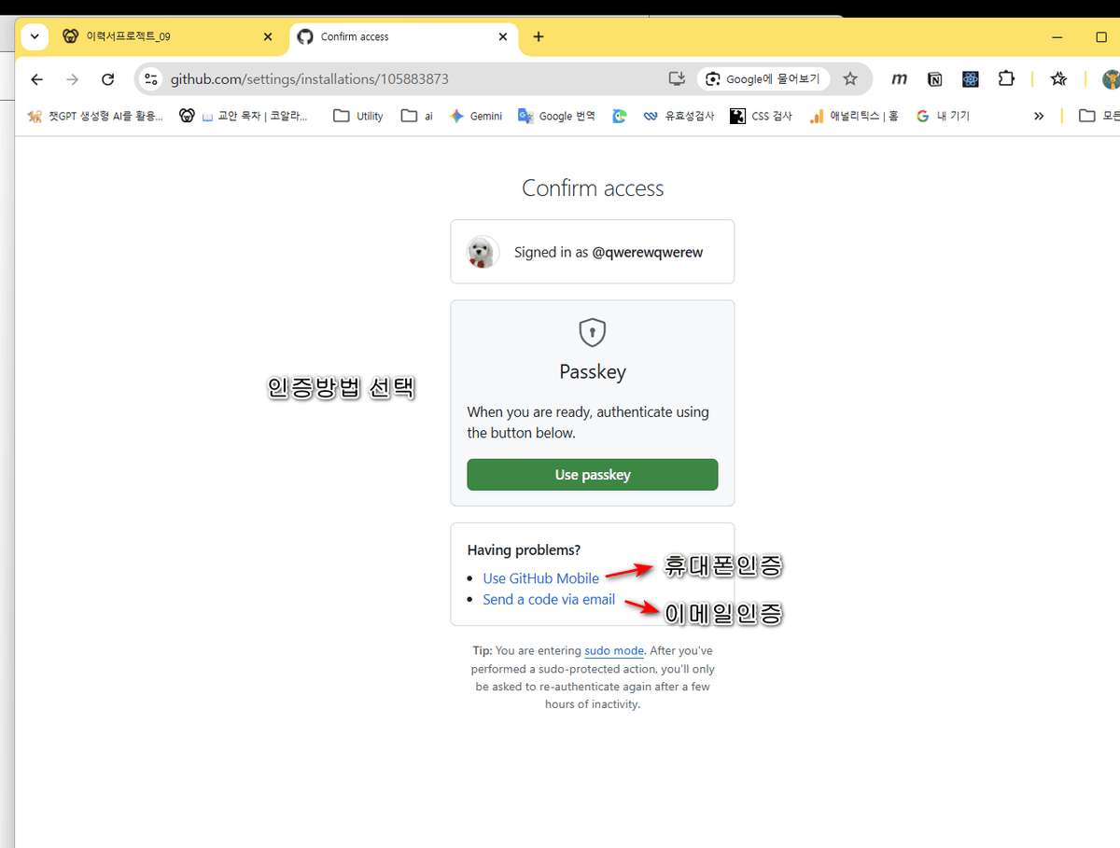Show hidden bookmarks with the chevron

pyautogui.click(x=1038, y=116)
